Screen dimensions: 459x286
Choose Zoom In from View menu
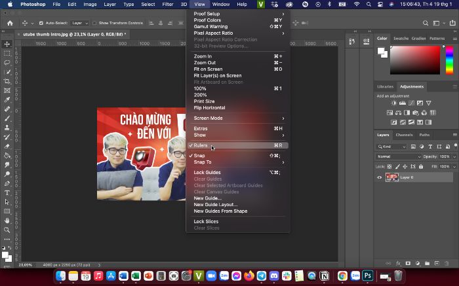coord(237,56)
